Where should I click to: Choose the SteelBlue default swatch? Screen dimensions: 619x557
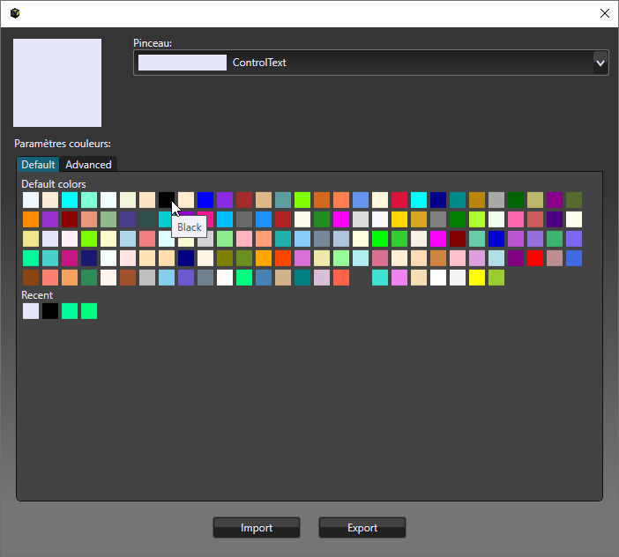click(x=264, y=278)
